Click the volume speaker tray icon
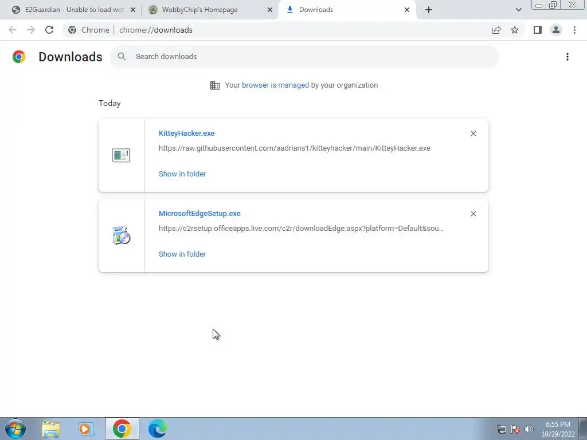 529,429
